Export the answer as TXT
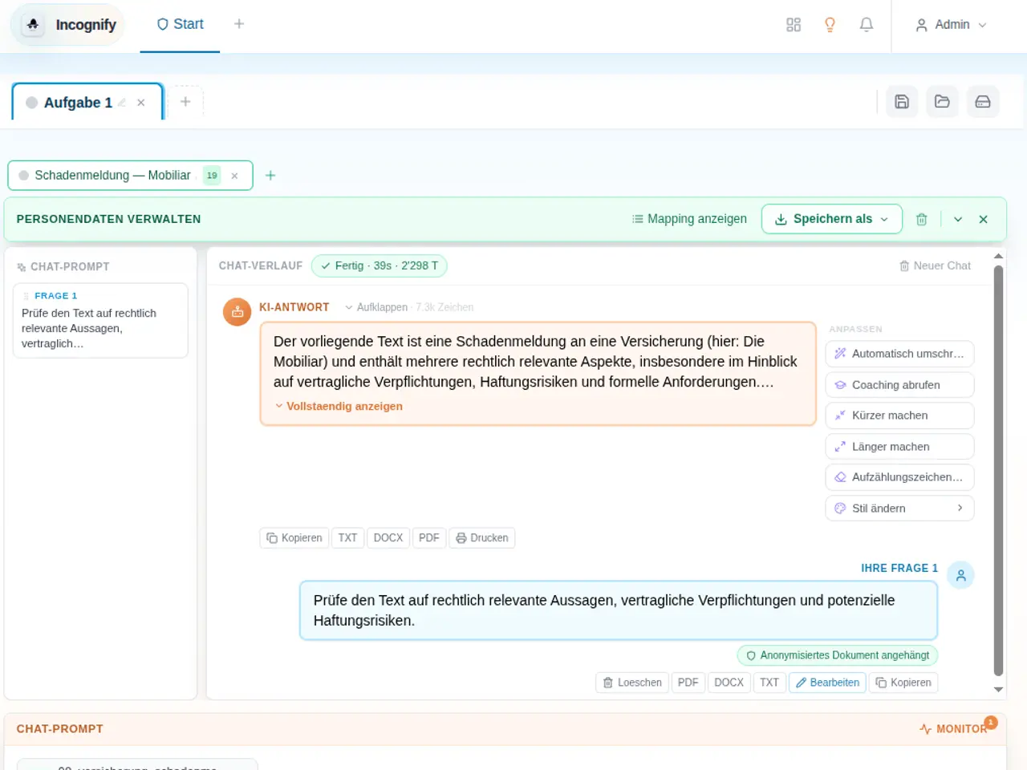Viewport: 1027px width, 770px height. tap(347, 538)
